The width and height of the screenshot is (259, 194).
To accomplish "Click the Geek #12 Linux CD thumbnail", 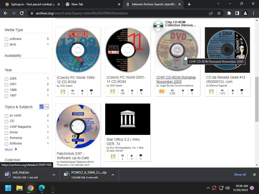I will (227, 50).
